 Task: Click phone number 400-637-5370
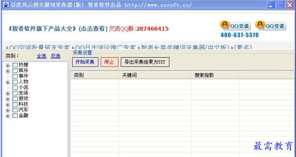(x=239, y=35)
